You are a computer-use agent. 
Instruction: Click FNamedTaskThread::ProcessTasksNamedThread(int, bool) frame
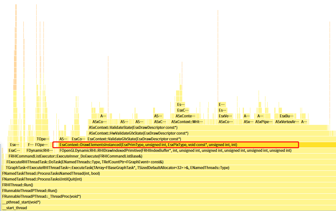pyautogui.click(x=169, y=173)
